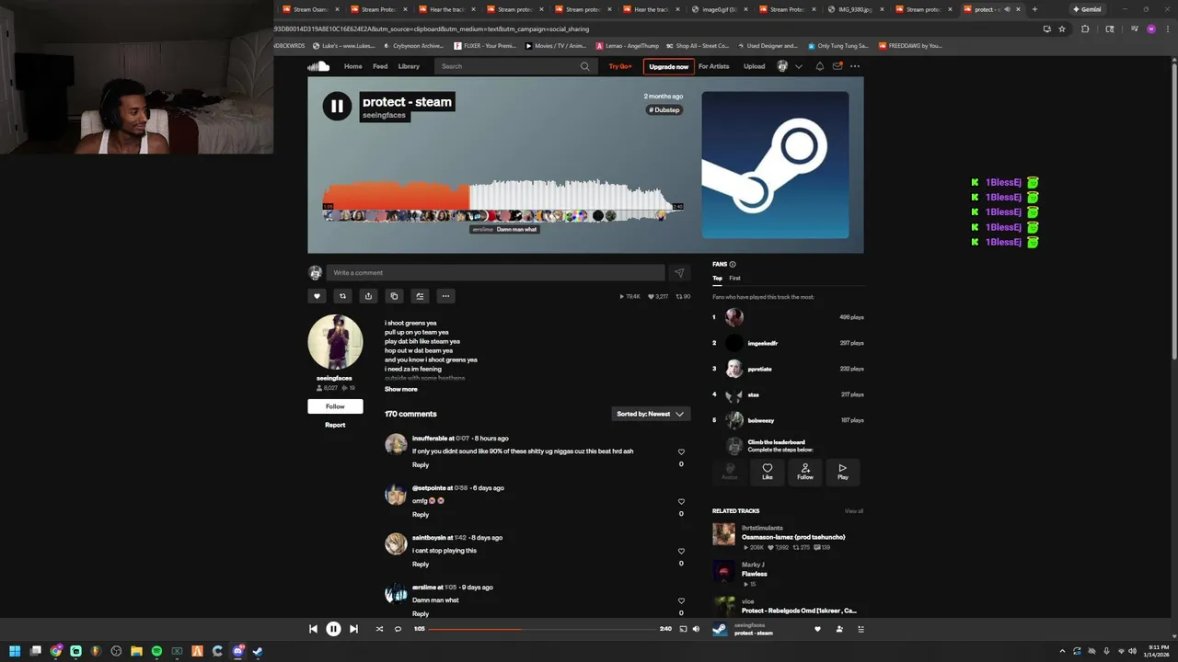The height and width of the screenshot is (662, 1178).
Task: Click the Report link under the artist
Action: point(335,425)
